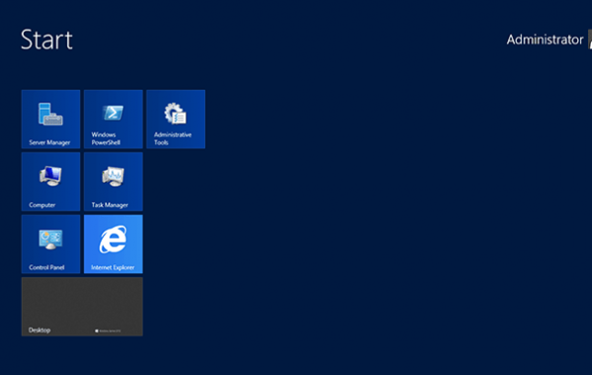Open the Server Manager tile

(50, 119)
